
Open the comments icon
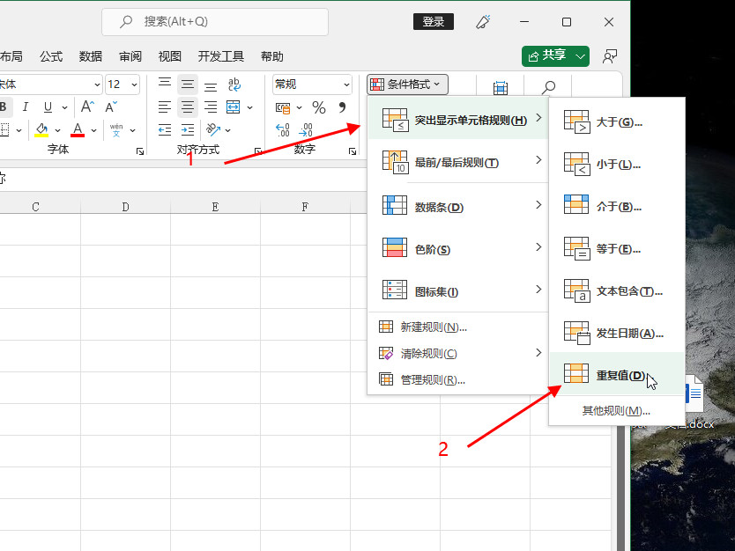point(610,56)
